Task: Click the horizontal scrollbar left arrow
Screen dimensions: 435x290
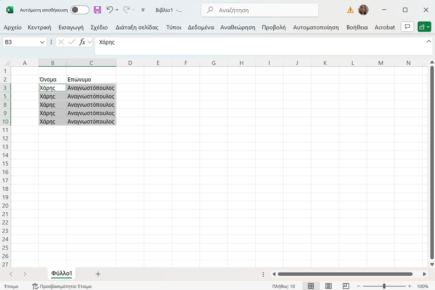Action: click(274, 274)
